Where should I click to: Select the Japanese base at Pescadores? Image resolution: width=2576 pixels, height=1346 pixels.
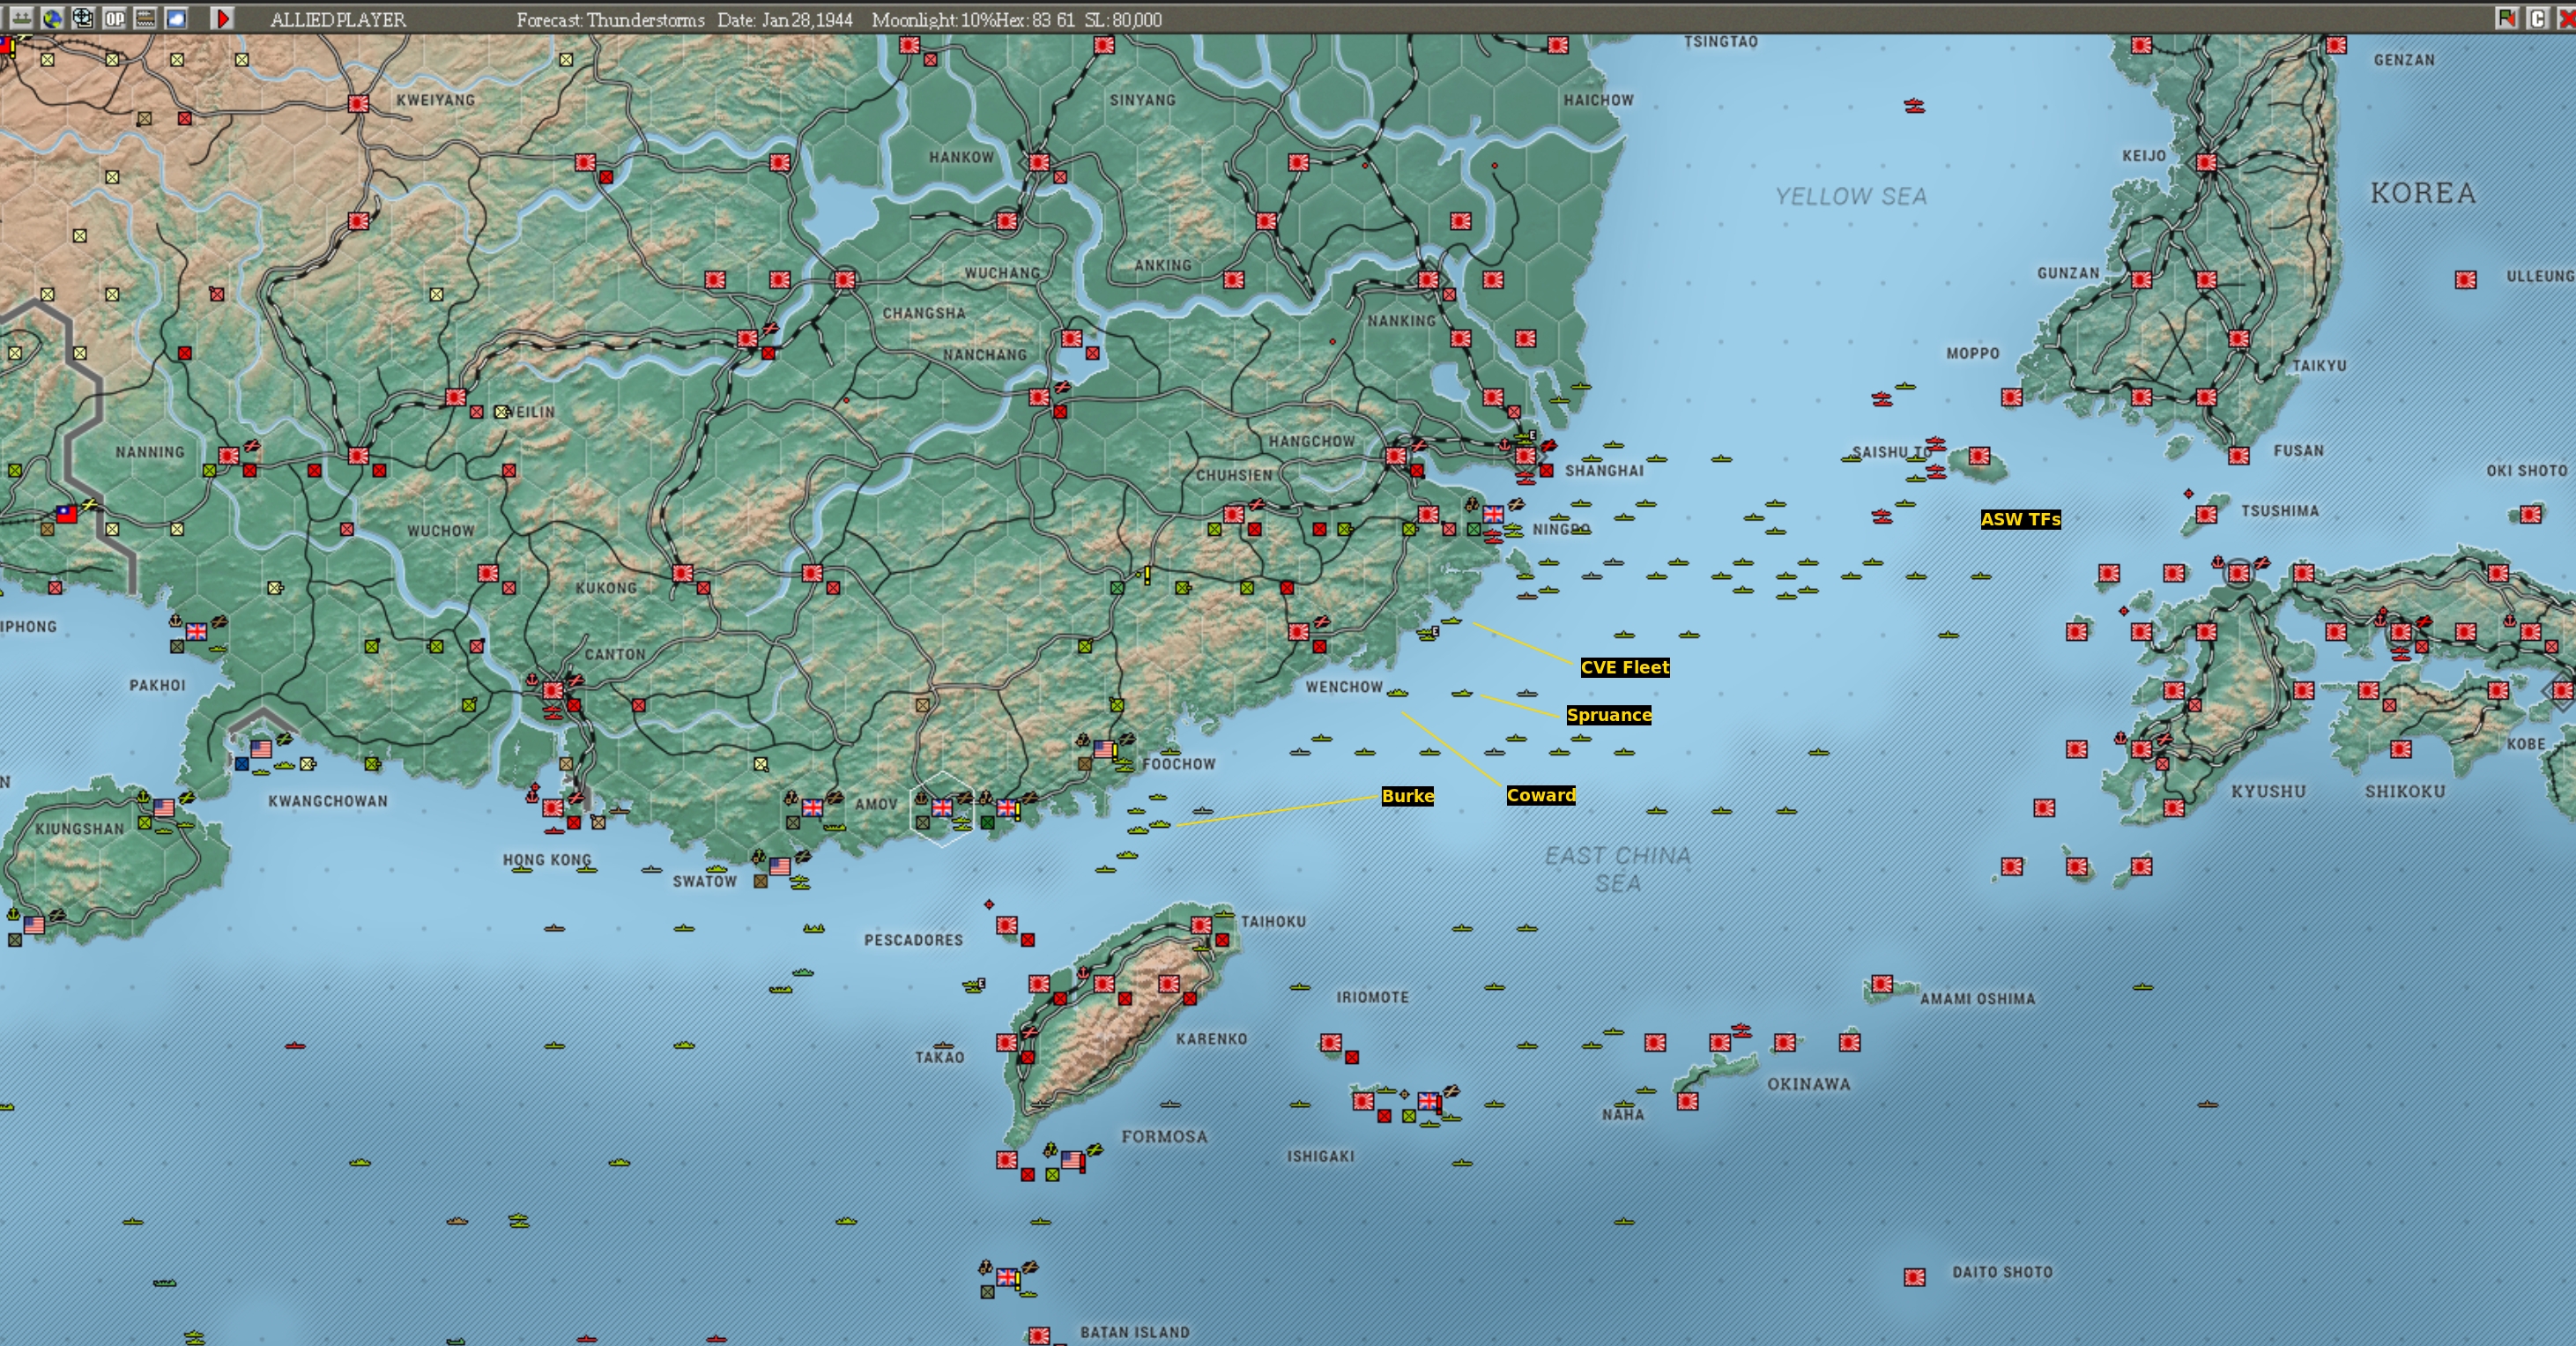[1007, 925]
